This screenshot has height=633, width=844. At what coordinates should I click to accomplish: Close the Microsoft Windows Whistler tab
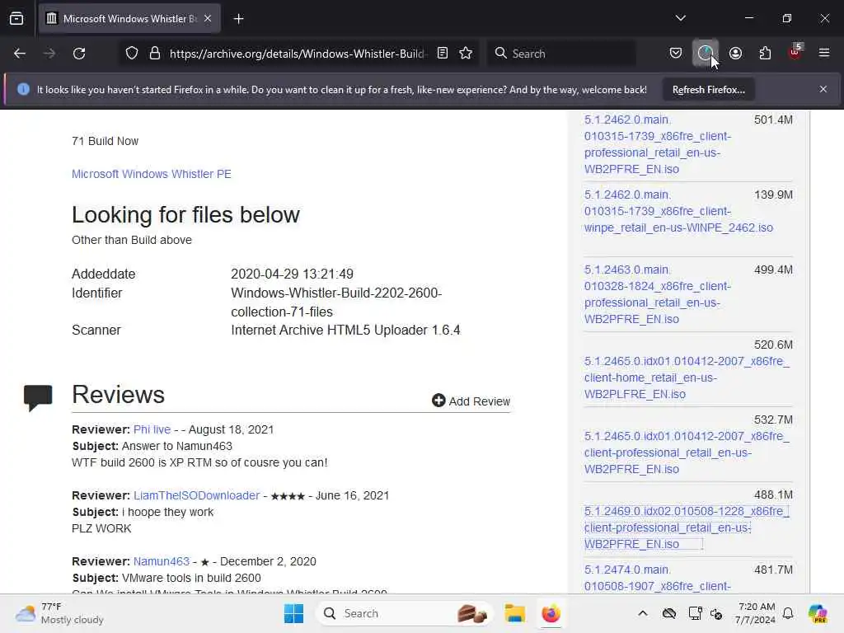tap(208, 19)
